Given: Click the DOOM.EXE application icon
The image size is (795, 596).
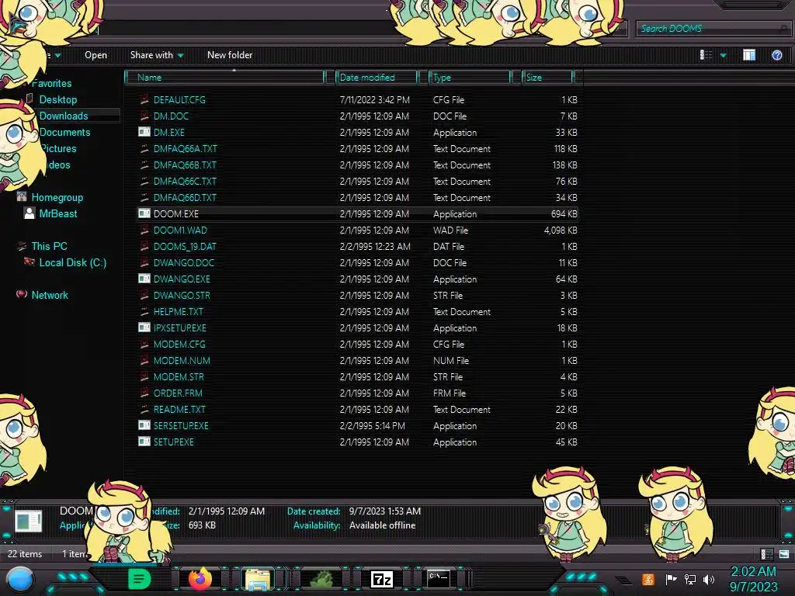Looking at the screenshot, I should pos(144,213).
